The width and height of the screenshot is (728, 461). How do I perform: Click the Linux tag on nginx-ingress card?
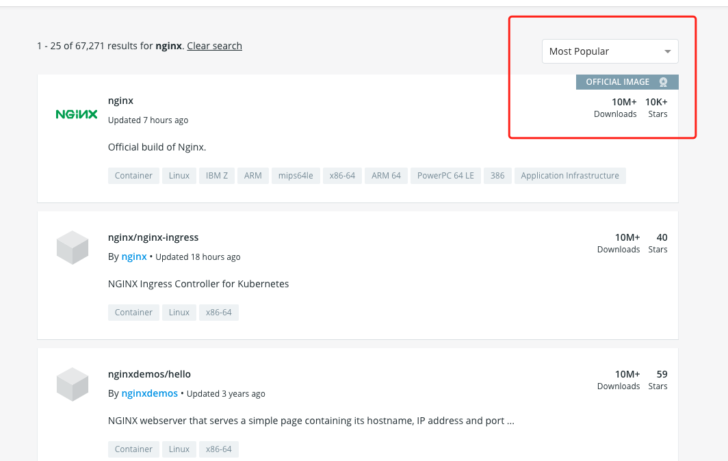coord(179,313)
